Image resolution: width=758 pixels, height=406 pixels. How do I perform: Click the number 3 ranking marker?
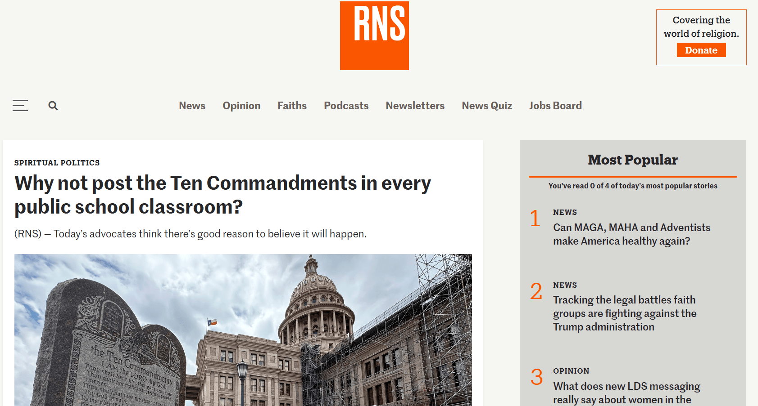point(536,377)
